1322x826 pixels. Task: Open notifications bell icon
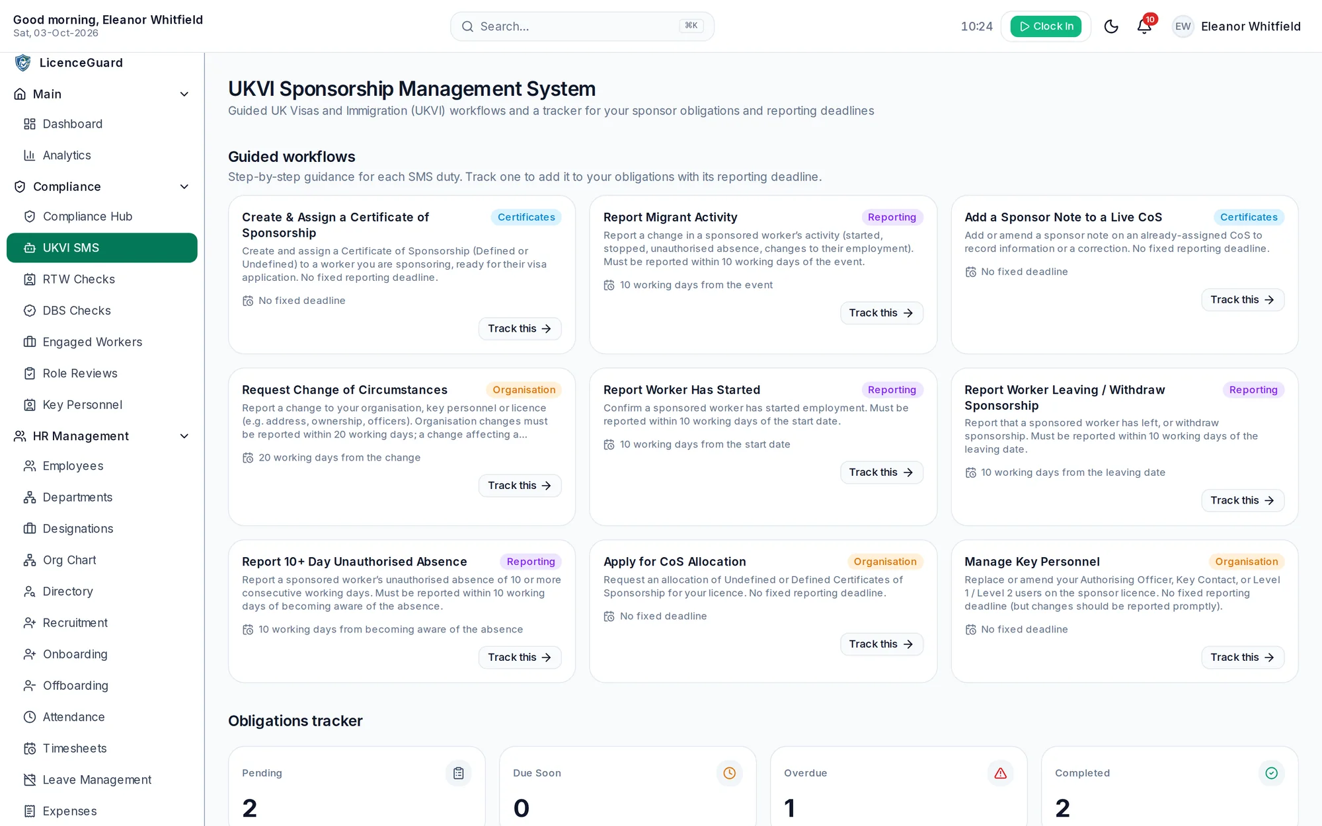pos(1144,26)
